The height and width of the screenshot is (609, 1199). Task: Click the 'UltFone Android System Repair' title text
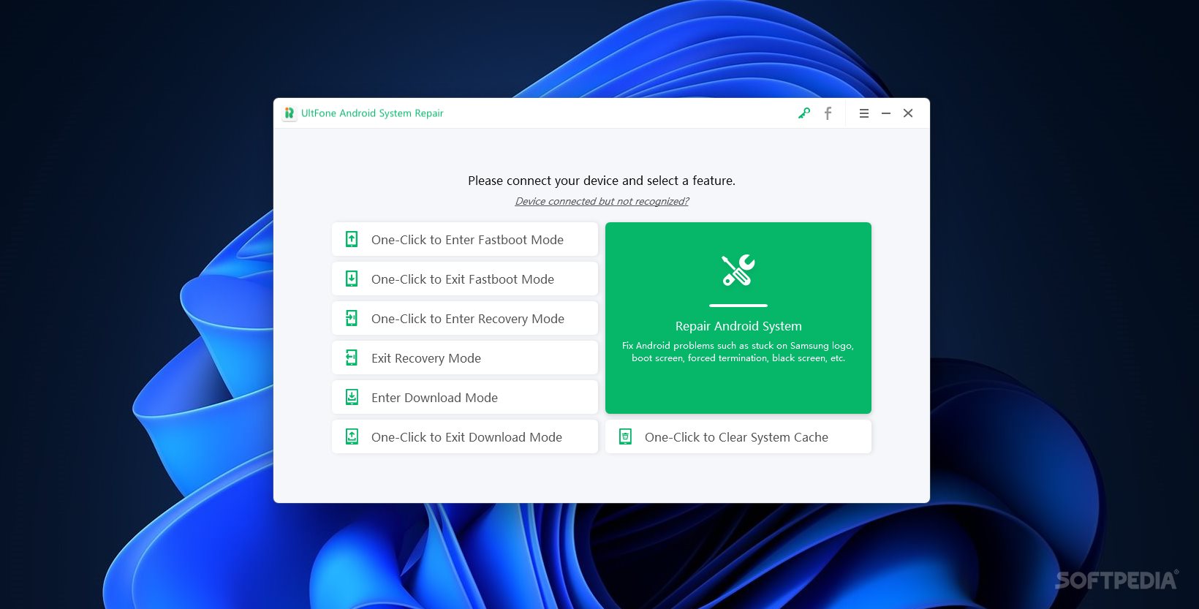tap(372, 113)
